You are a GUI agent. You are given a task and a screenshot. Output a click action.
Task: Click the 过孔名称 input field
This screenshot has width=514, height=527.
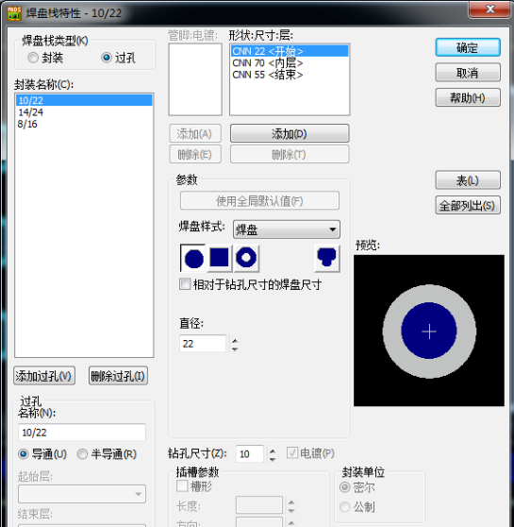tap(82, 433)
